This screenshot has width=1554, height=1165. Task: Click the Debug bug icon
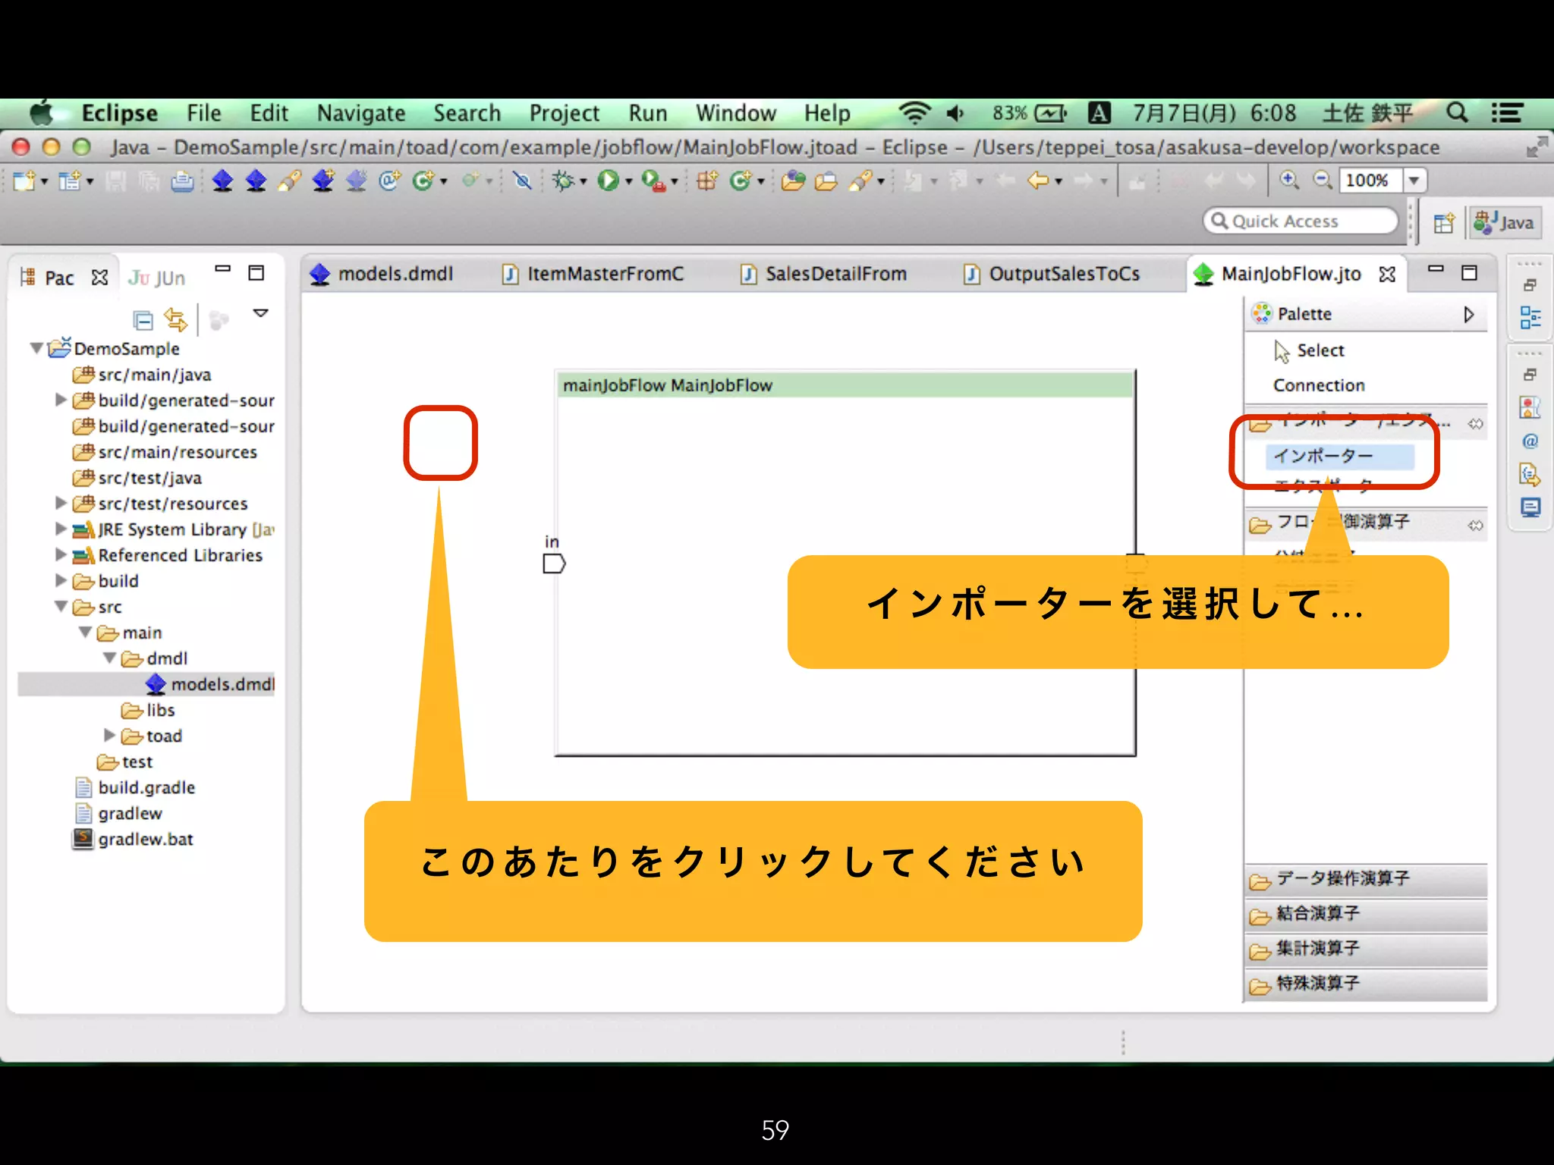pyautogui.click(x=563, y=181)
